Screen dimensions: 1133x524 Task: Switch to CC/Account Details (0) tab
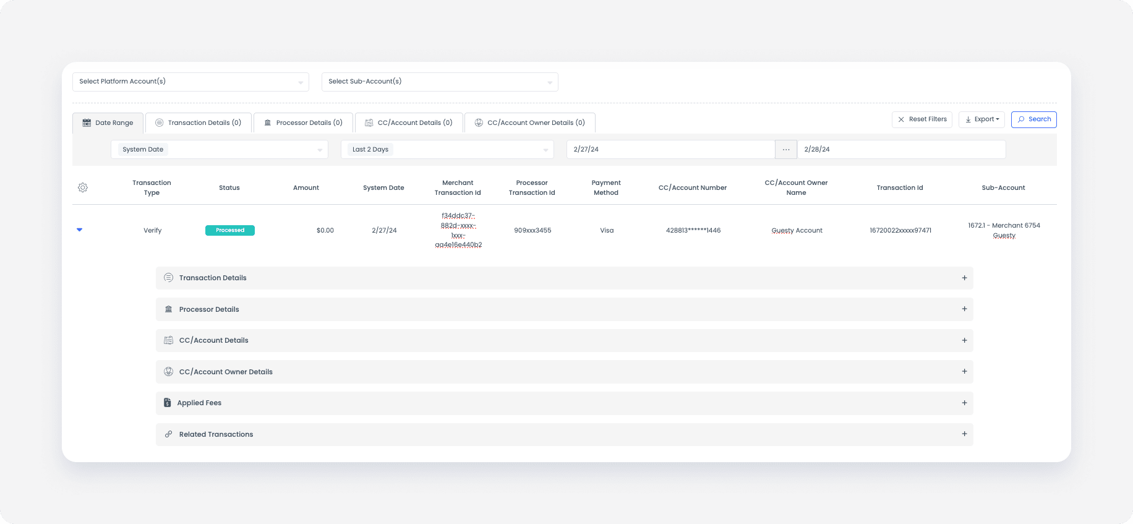click(409, 122)
